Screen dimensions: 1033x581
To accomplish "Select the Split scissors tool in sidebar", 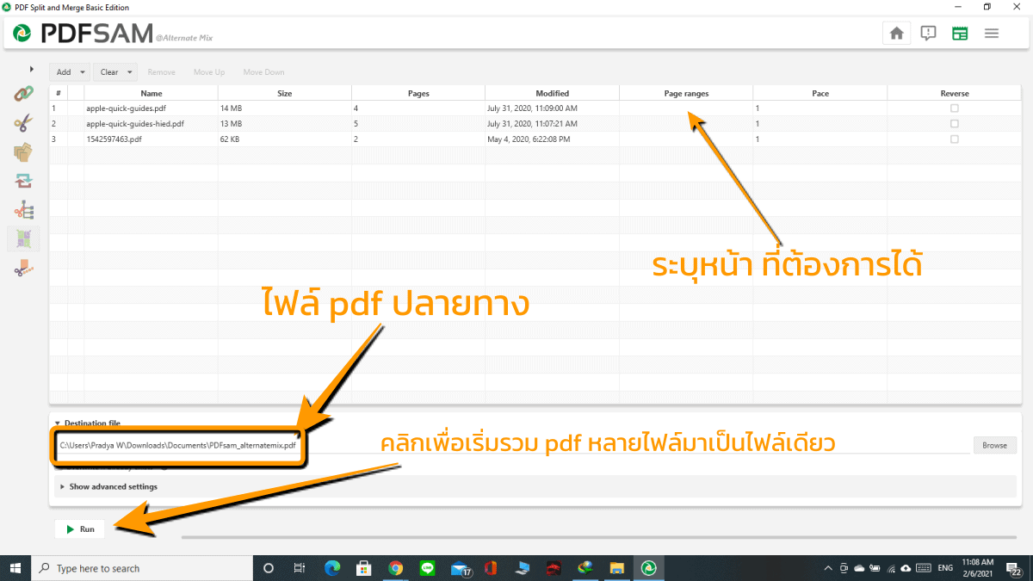I will [x=23, y=123].
